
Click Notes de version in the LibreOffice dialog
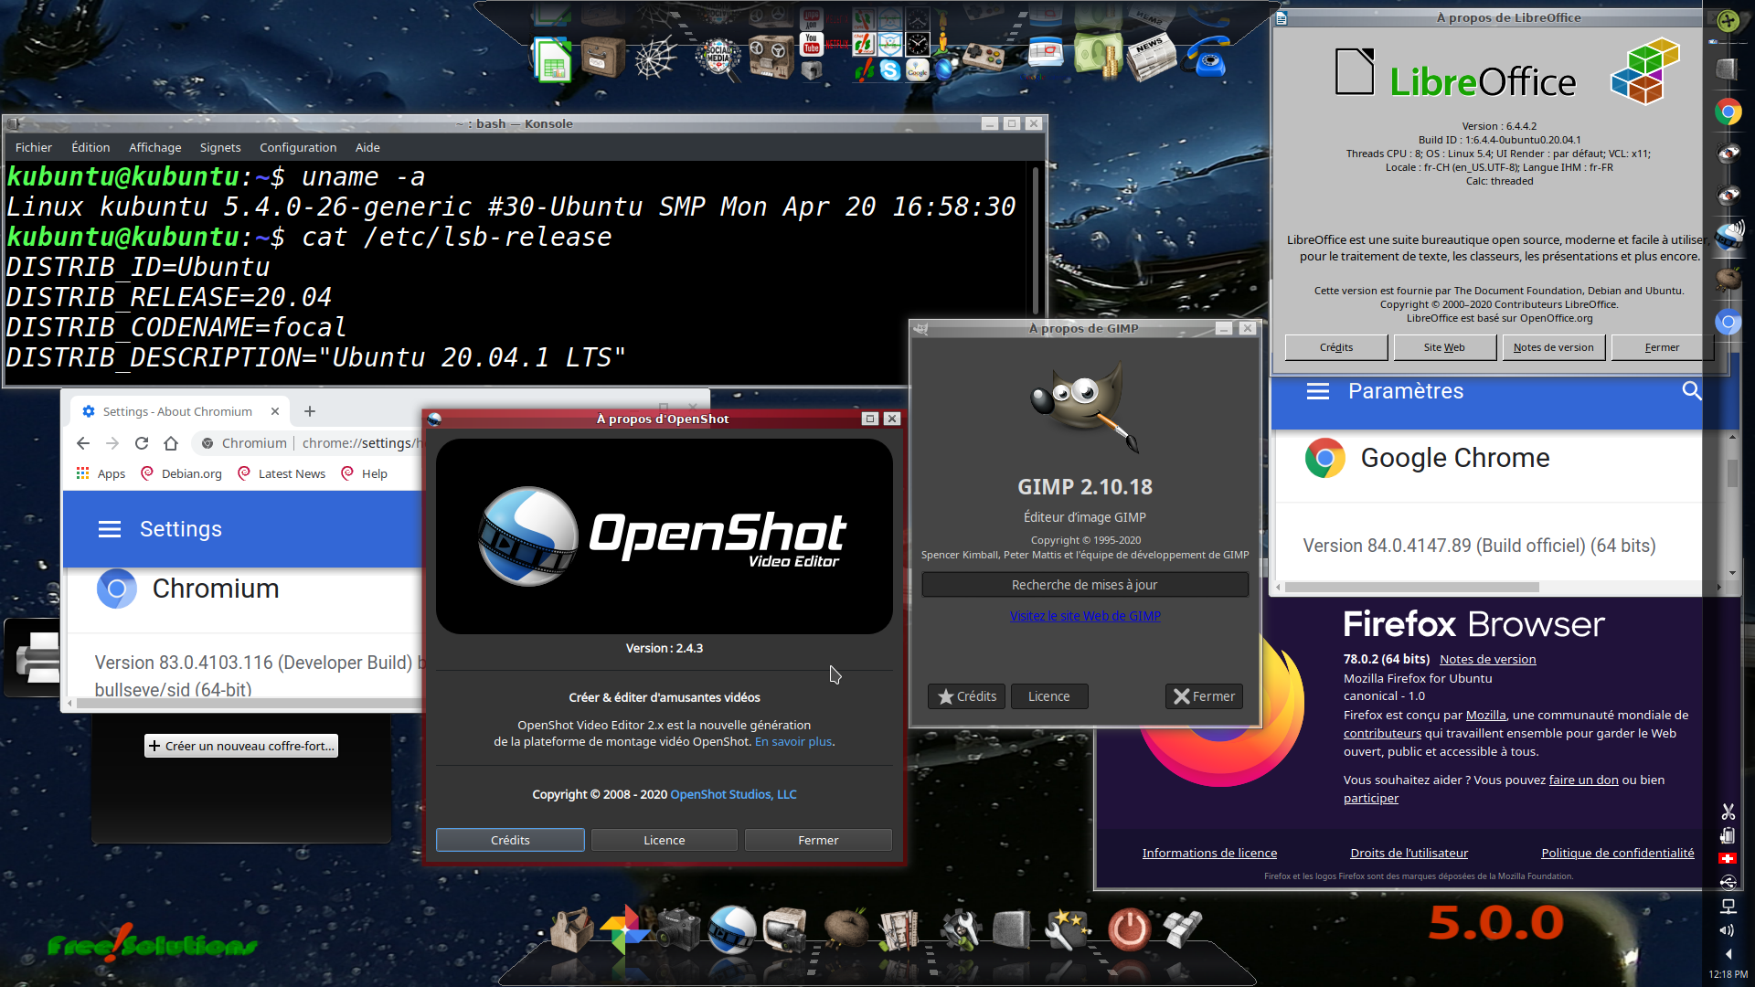[1553, 347]
